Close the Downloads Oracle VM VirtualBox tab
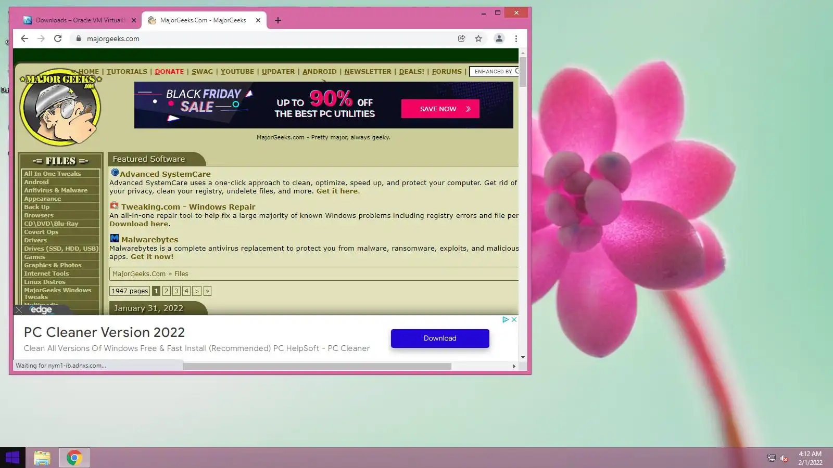Image resolution: width=833 pixels, height=468 pixels. 134,20
